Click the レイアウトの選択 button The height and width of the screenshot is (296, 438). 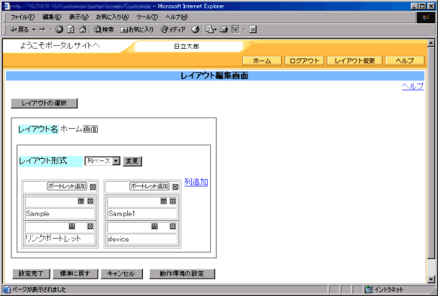pyautogui.click(x=44, y=103)
